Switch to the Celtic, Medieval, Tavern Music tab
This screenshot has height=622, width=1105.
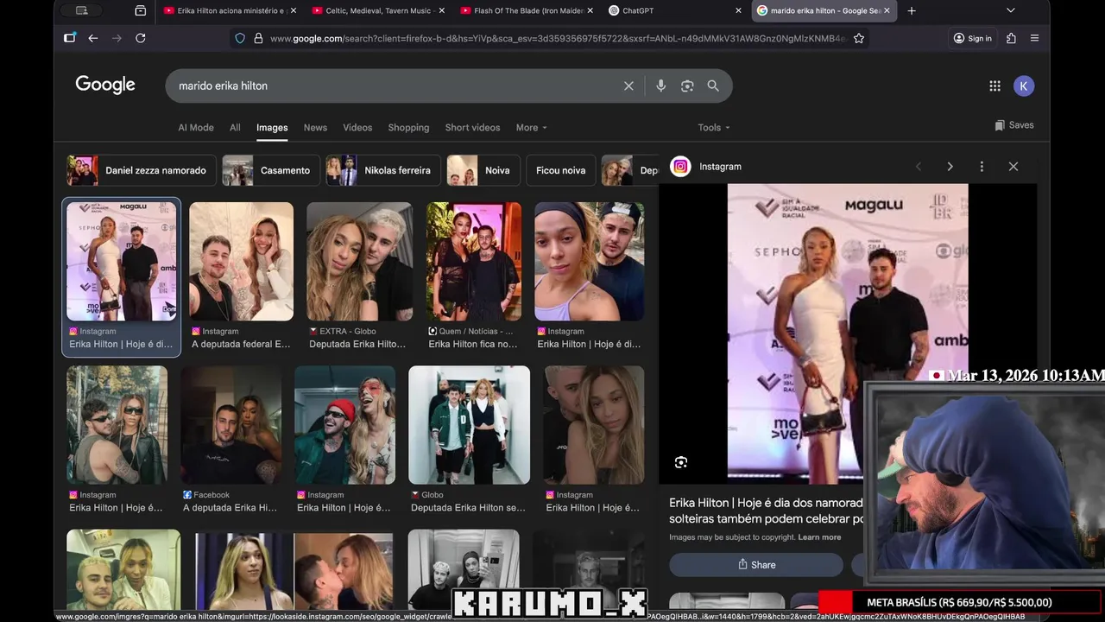[378, 10]
